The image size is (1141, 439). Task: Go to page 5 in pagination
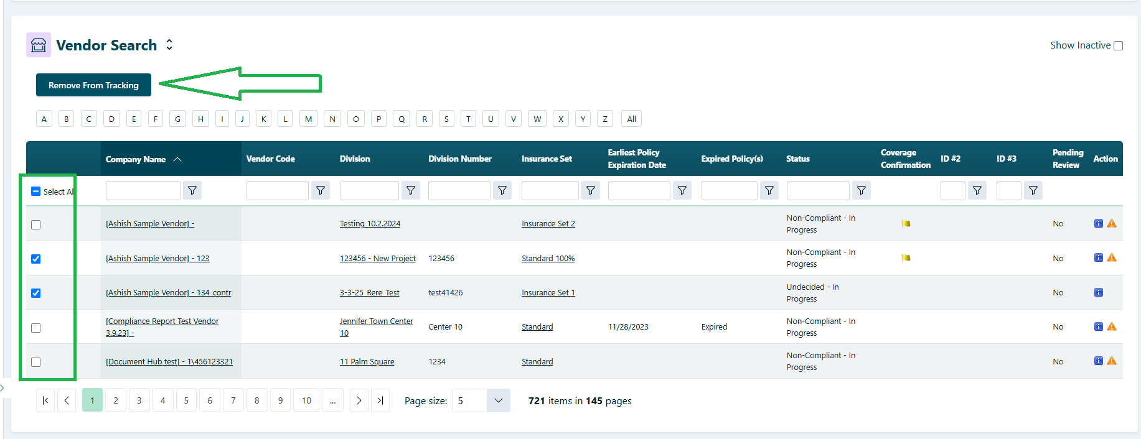pos(186,400)
